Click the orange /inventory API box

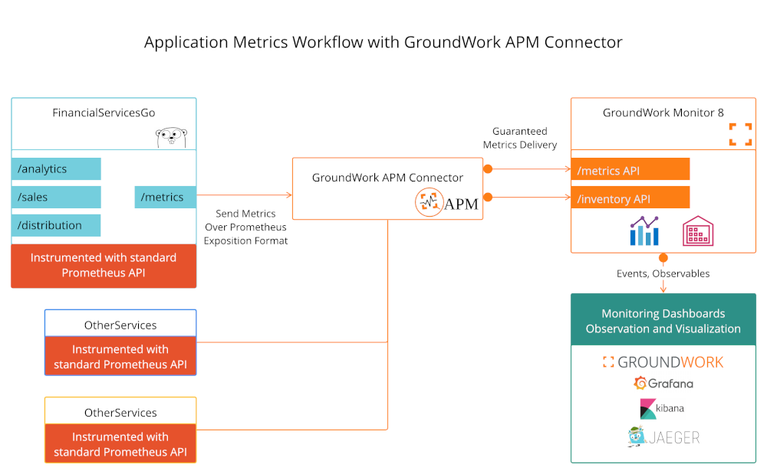(x=630, y=198)
